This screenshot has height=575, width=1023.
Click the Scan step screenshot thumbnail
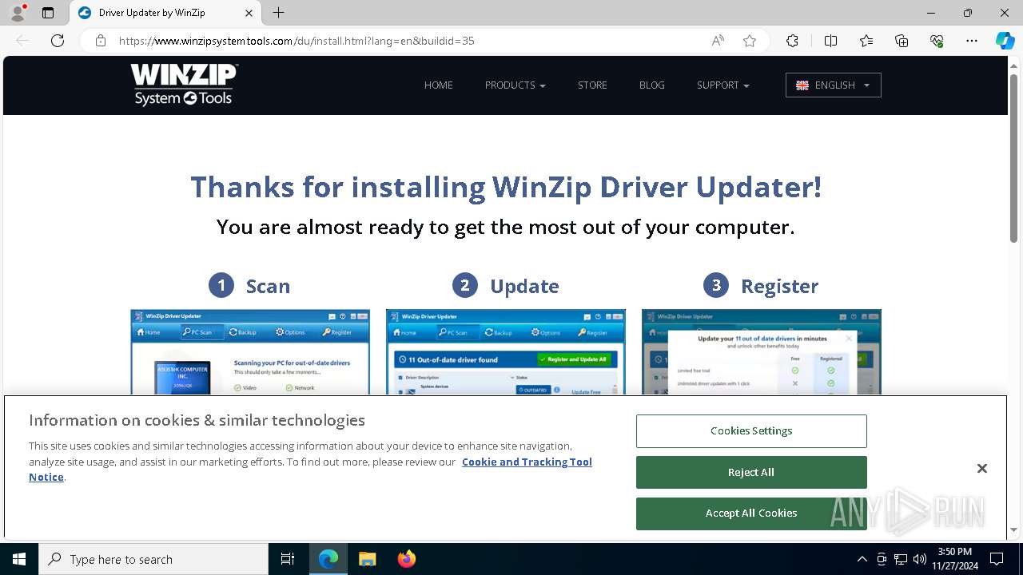[250, 352]
